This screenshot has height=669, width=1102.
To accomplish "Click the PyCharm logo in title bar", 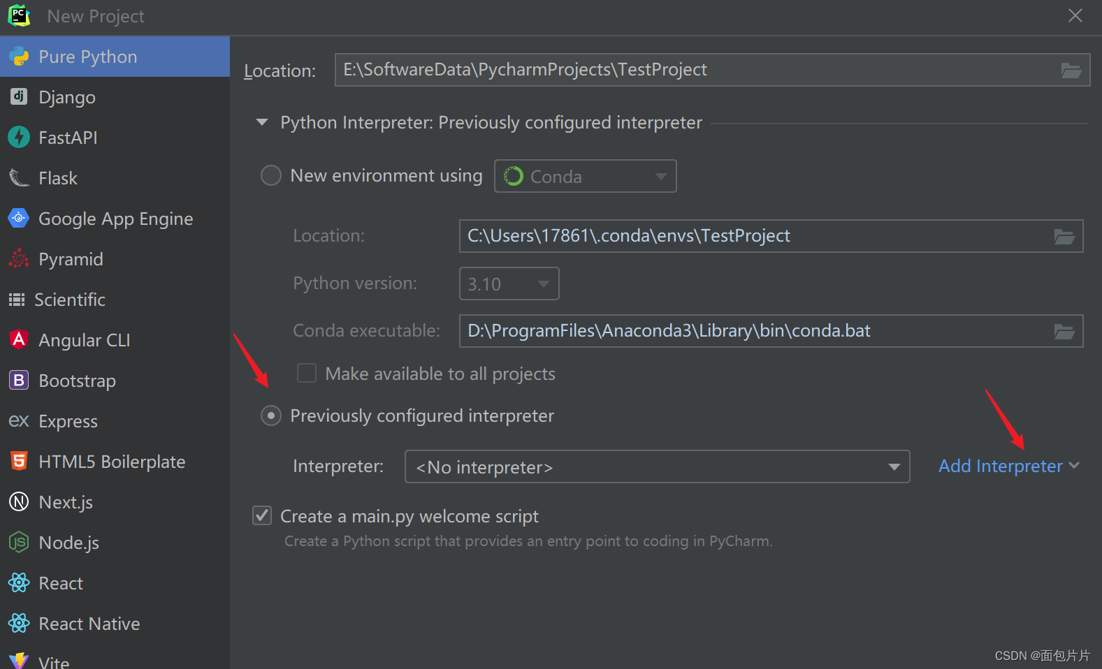I will coord(19,15).
